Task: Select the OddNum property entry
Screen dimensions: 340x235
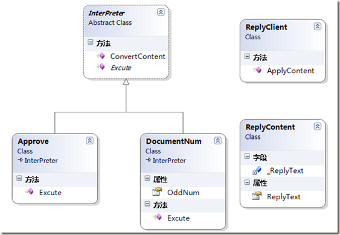Action: point(183,193)
